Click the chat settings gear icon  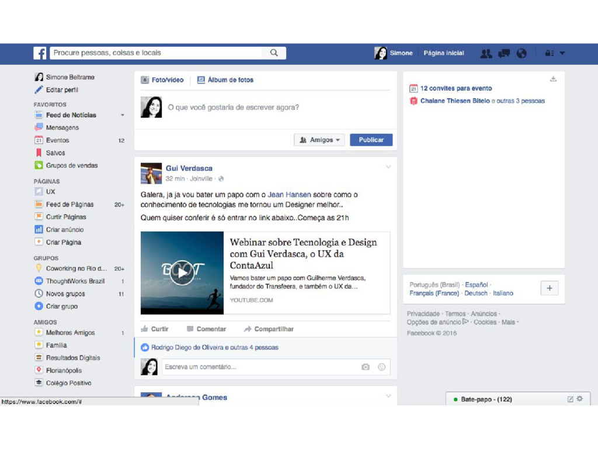(x=580, y=399)
